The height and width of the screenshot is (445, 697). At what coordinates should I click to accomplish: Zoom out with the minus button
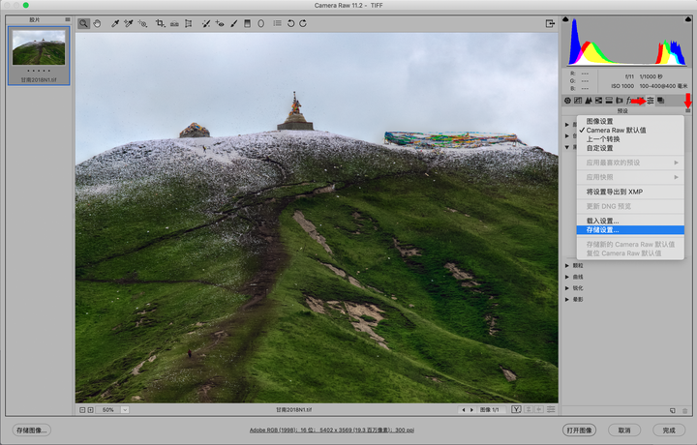pos(82,410)
